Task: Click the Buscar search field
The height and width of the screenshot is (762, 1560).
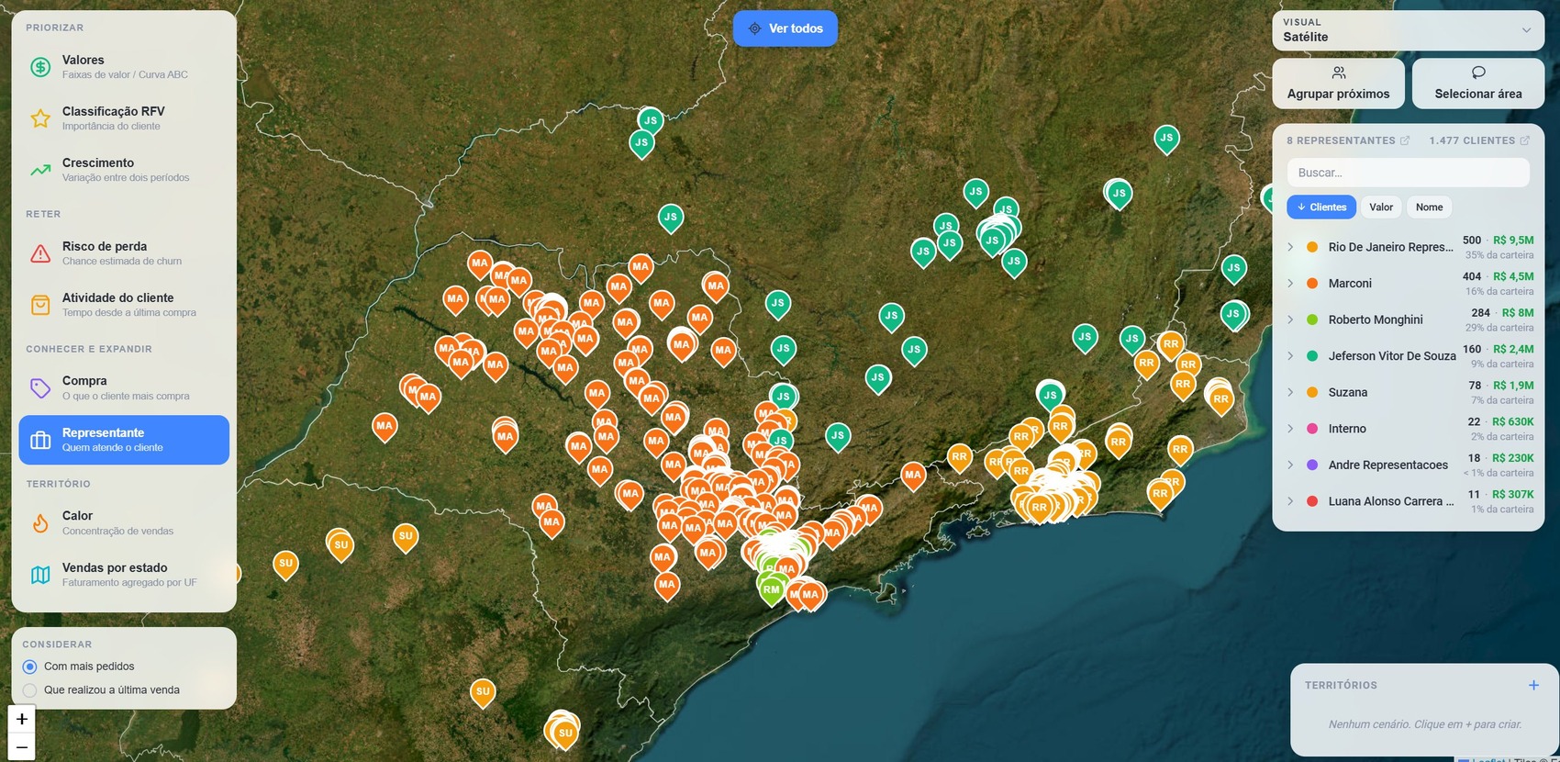Action: 1409,173
